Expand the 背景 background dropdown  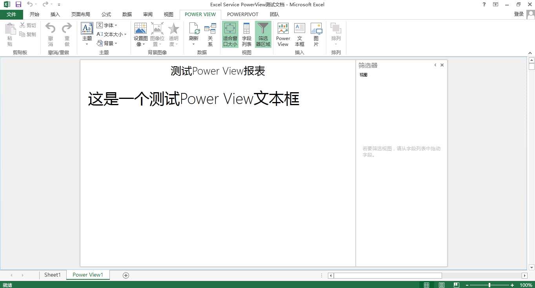[107, 43]
